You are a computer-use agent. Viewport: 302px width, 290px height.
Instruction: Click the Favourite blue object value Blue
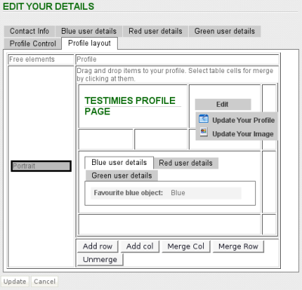(x=178, y=193)
